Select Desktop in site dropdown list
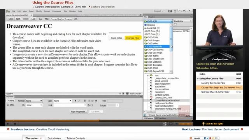The image size is (249, 140). click(x=151, y=25)
